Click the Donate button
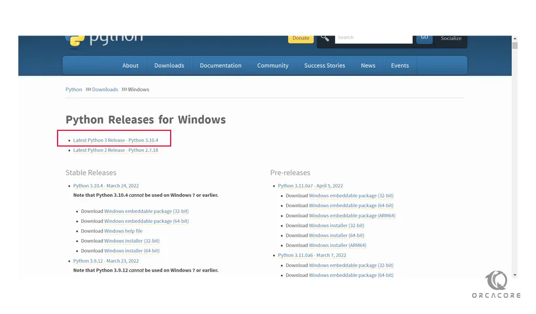 coord(301,39)
